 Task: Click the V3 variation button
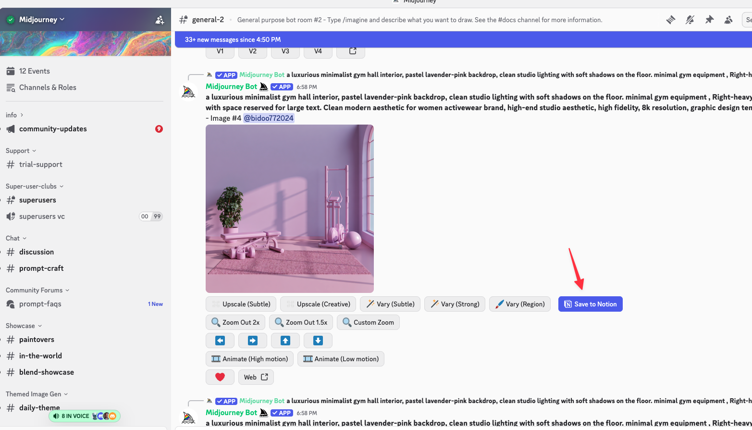pos(285,51)
